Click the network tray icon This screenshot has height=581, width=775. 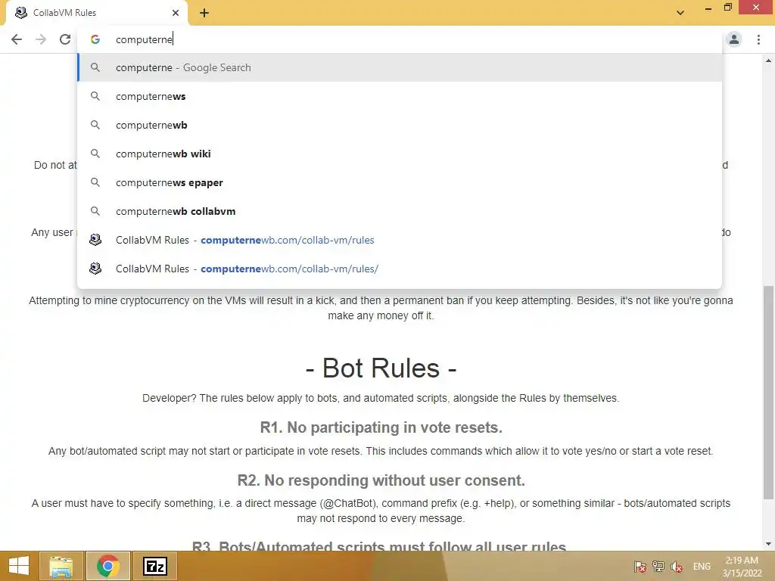(658, 567)
